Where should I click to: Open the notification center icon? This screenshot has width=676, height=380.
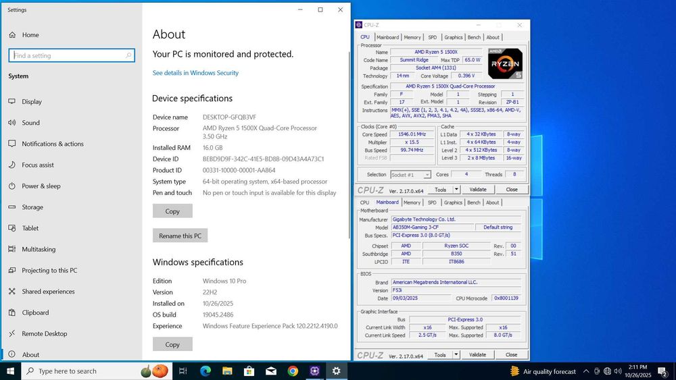click(662, 371)
